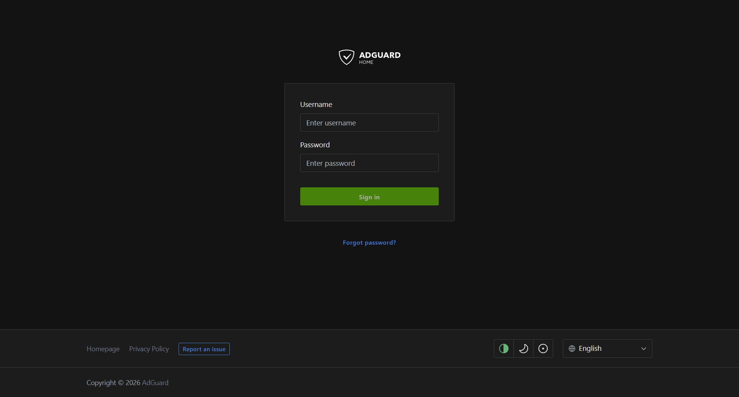Click the checkmark icon inside the shield

point(347,57)
